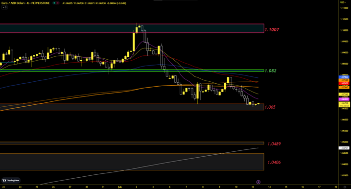Select the green 1.082 level text

[x=271, y=71]
